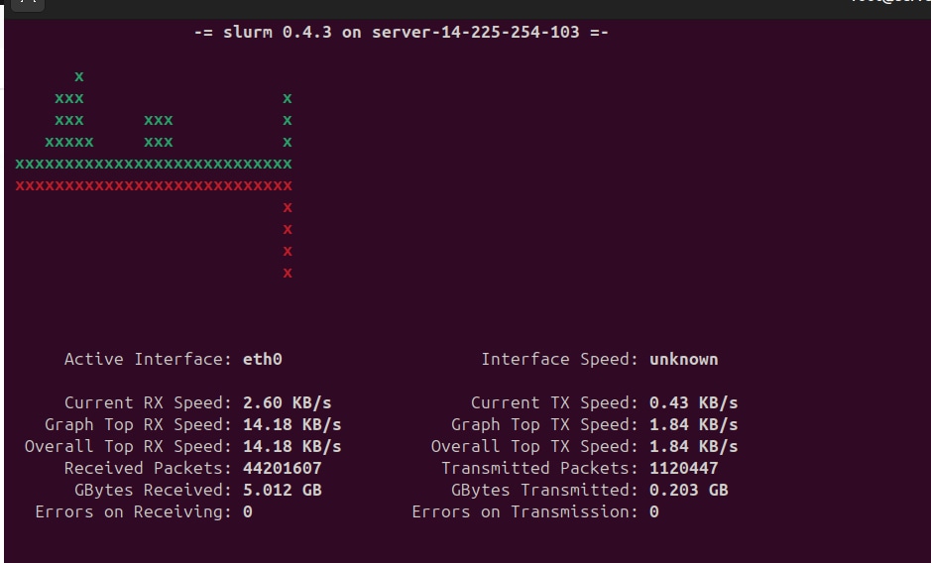Click the topmost single green x graph peak
Image resolution: width=931 pixels, height=563 pixels.
click(79, 76)
